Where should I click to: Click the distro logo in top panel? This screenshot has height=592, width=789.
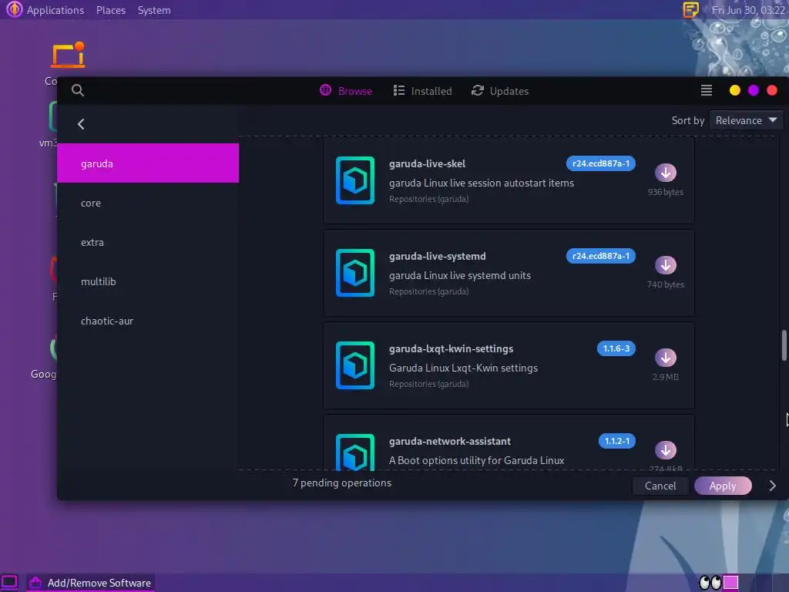[x=14, y=9]
